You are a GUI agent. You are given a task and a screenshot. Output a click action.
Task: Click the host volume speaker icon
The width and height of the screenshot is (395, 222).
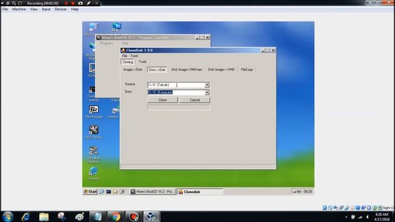[367, 216]
